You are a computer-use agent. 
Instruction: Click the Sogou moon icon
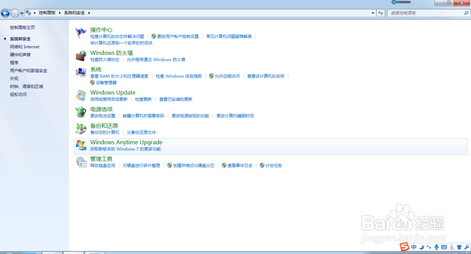coord(422,247)
